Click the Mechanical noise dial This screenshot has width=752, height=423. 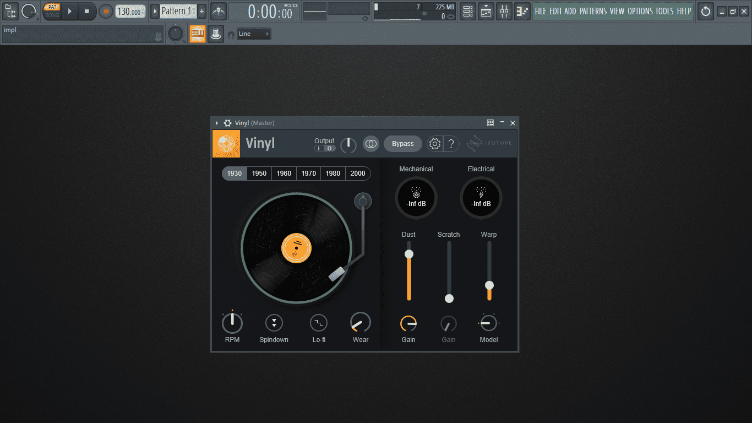coord(416,198)
